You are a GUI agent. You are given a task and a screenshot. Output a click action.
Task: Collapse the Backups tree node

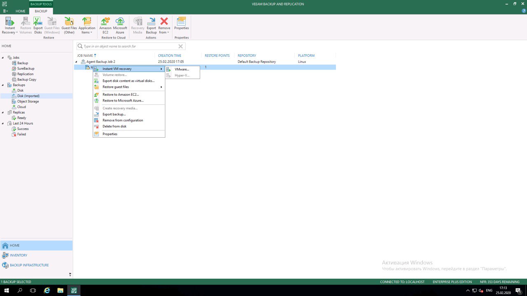[3, 85]
